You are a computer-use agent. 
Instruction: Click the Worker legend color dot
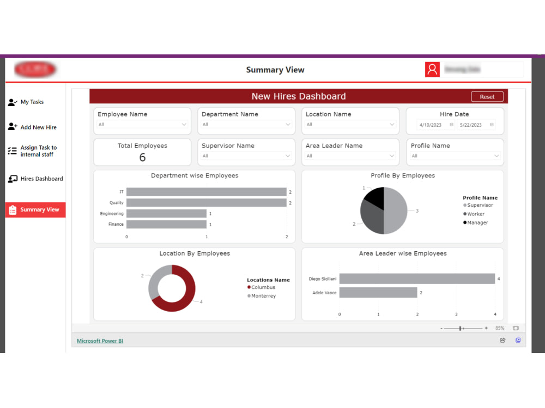pos(465,214)
